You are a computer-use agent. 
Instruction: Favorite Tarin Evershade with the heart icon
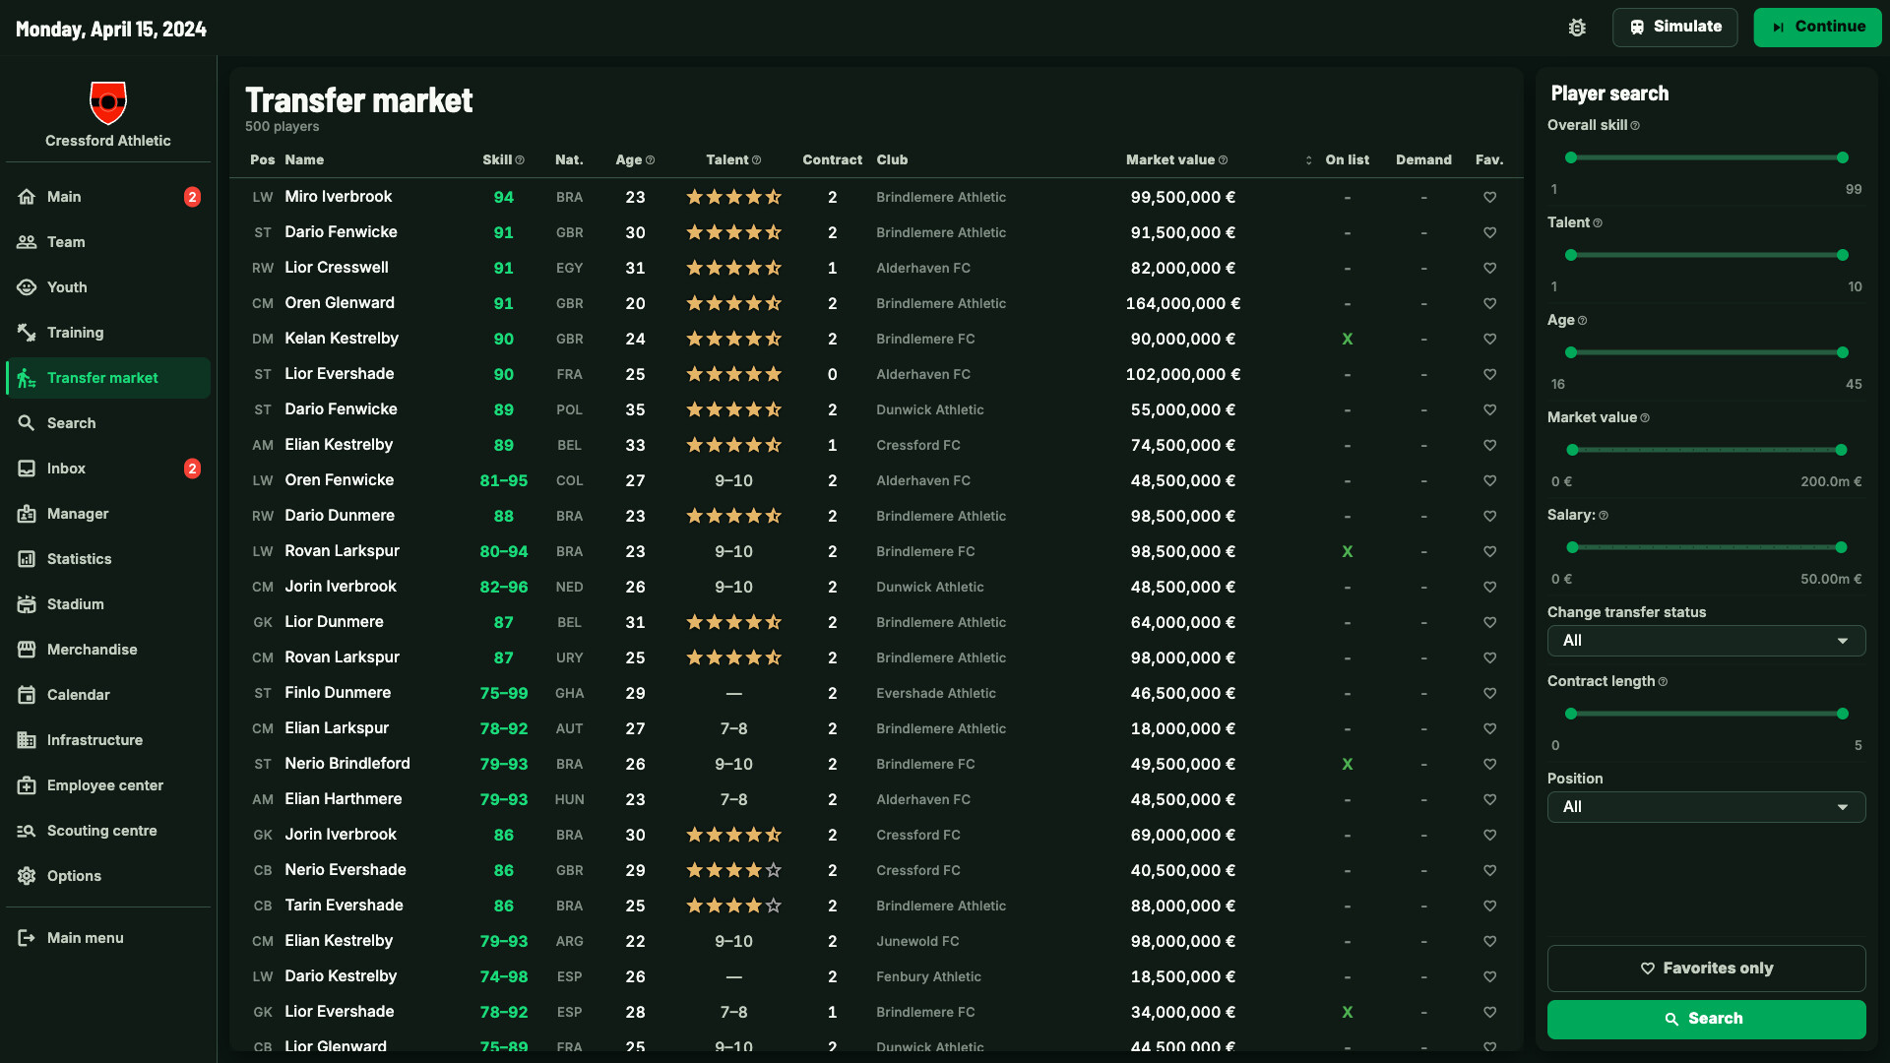[x=1489, y=907]
